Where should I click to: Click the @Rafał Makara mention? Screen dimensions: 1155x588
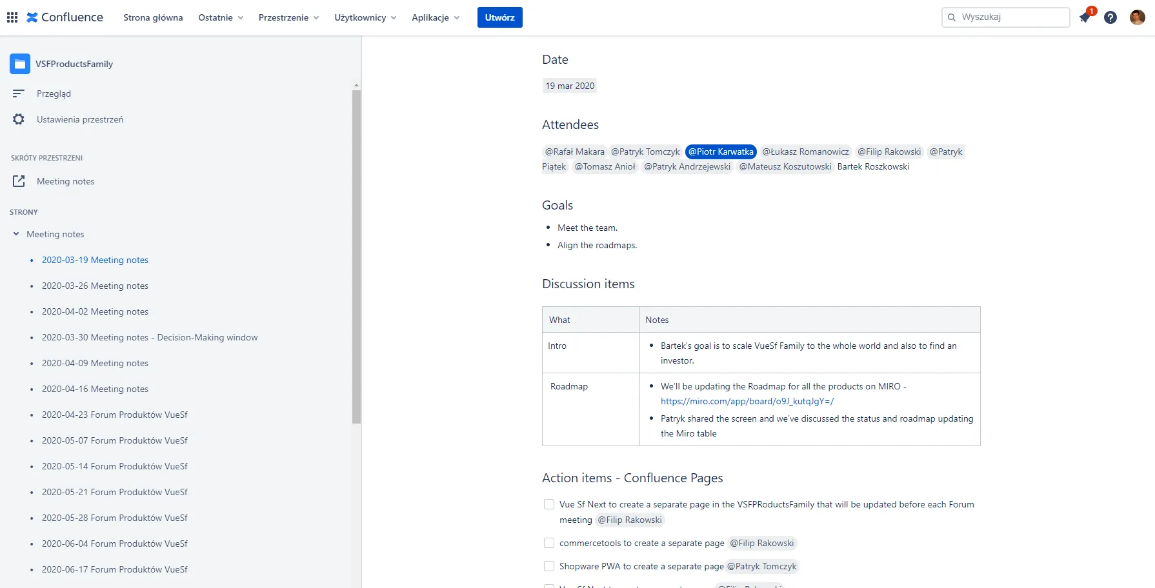coord(574,152)
